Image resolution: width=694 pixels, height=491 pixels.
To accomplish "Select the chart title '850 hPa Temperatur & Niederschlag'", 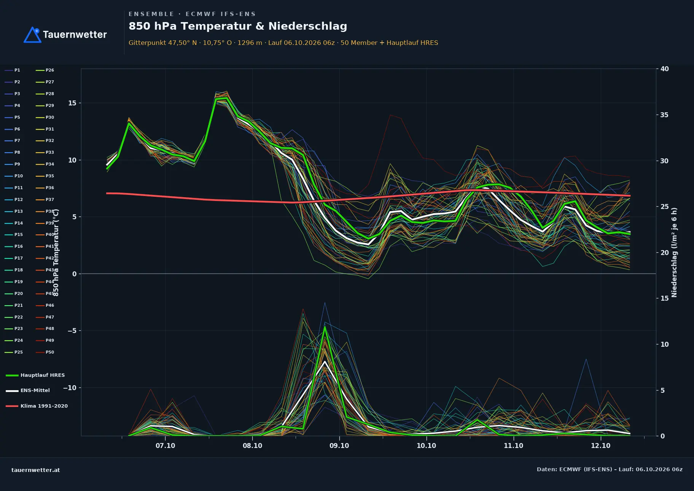I will point(238,26).
